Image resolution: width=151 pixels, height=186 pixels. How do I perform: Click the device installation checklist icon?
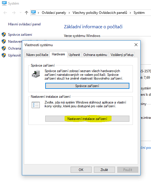[x=36, y=105]
